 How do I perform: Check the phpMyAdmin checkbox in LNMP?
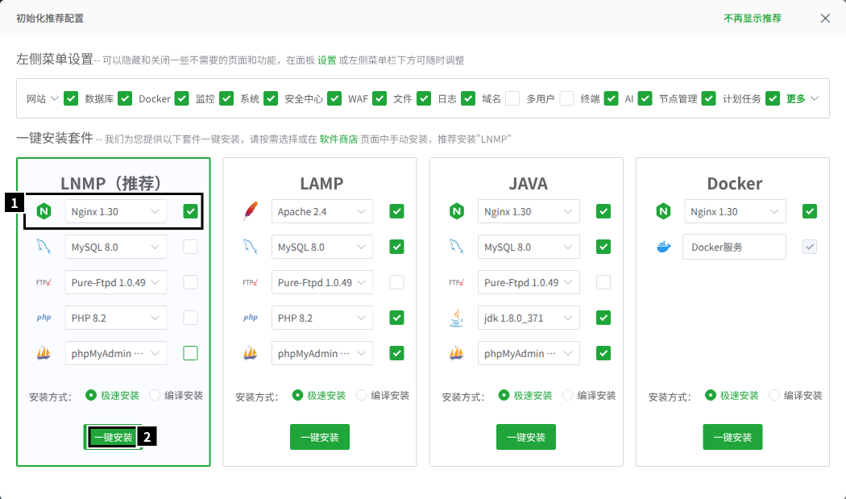click(x=190, y=353)
